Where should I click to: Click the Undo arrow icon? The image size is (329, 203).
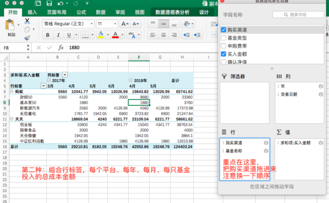tap(60, 3)
